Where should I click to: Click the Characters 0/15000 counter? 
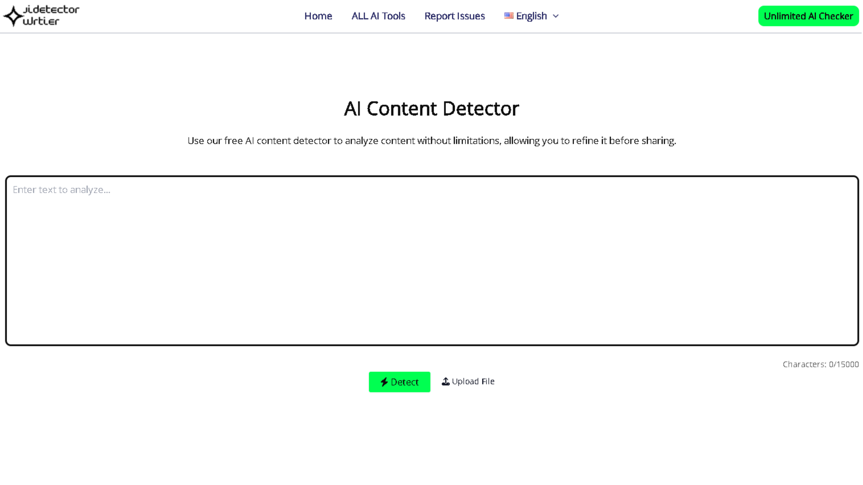pyautogui.click(x=820, y=364)
